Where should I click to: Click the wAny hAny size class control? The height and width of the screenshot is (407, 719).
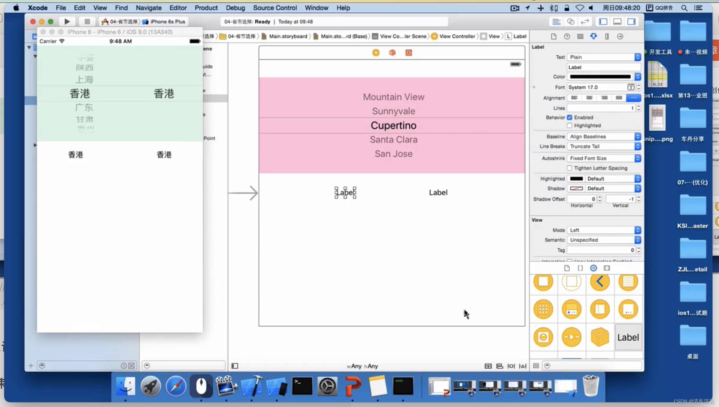click(362, 366)
